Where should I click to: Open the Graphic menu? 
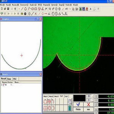33,5
